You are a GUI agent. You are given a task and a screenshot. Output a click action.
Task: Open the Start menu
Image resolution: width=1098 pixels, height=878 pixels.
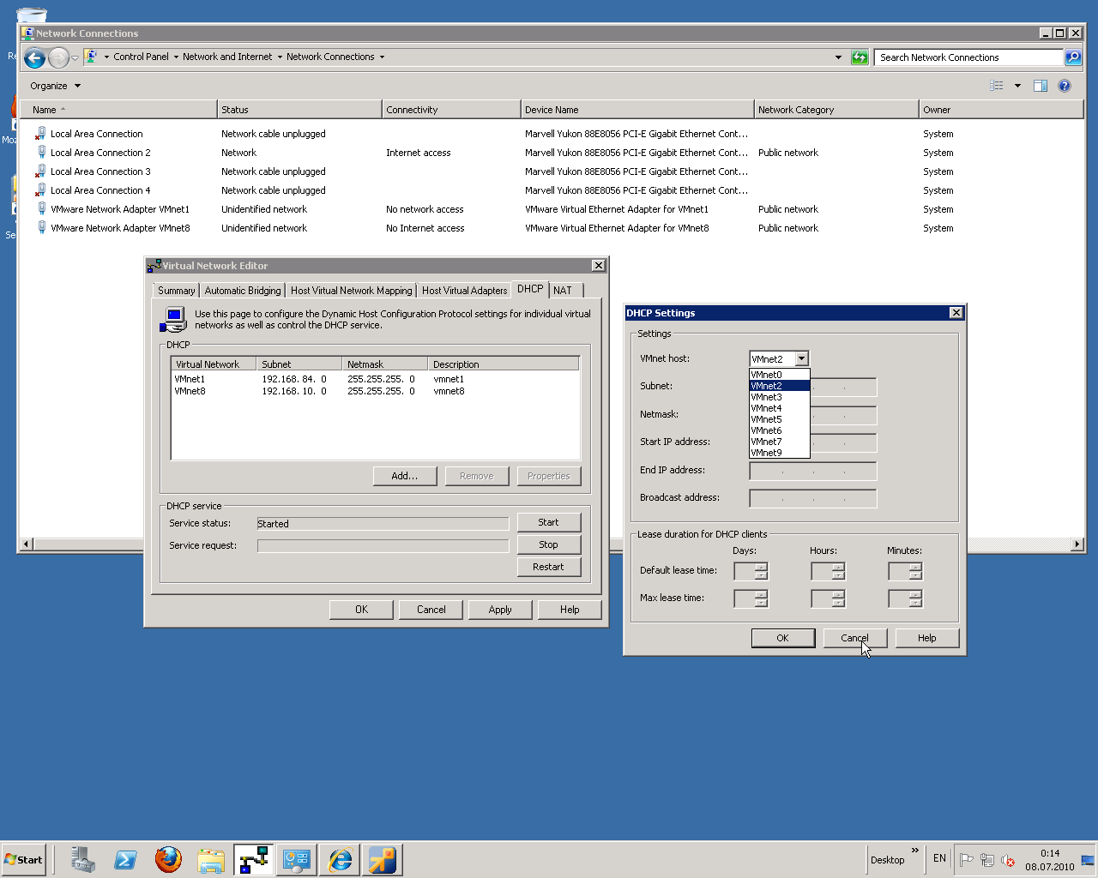(23, 860)
